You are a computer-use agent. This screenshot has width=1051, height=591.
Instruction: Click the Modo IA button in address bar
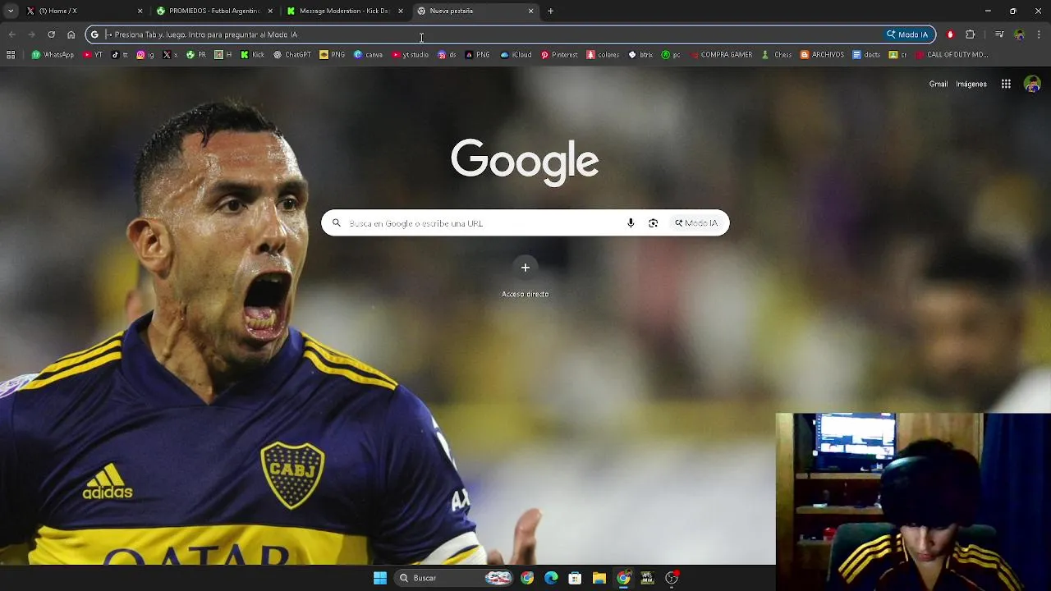pos(907,34)
